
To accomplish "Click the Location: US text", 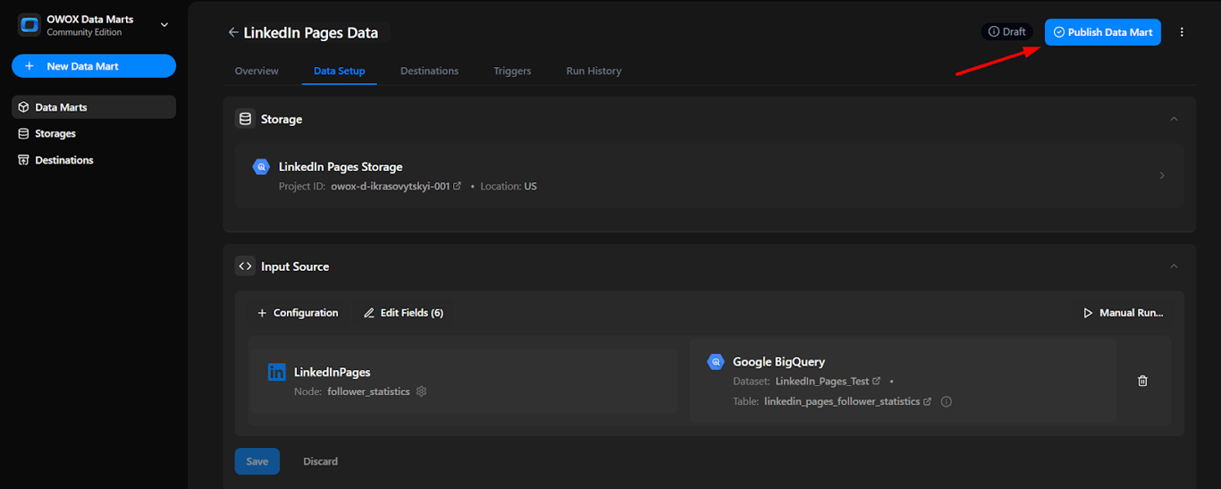I will (508, 186).
